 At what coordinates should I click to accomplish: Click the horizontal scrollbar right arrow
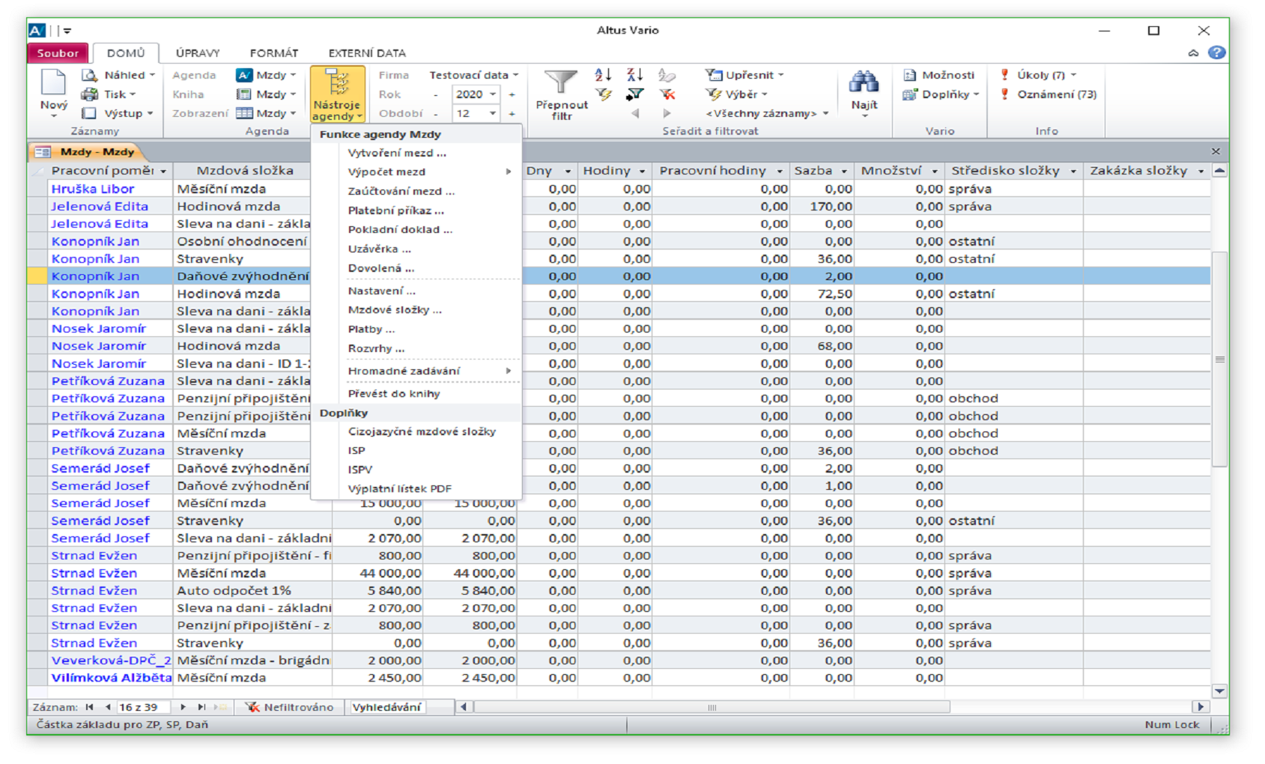tap(1200, 707)
